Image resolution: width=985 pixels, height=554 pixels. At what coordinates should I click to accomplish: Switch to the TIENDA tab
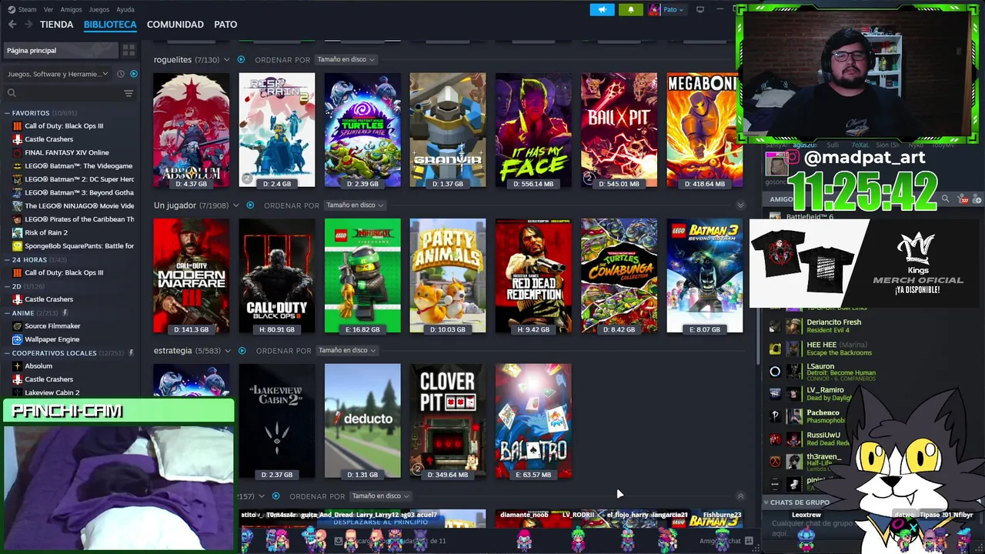56,25
